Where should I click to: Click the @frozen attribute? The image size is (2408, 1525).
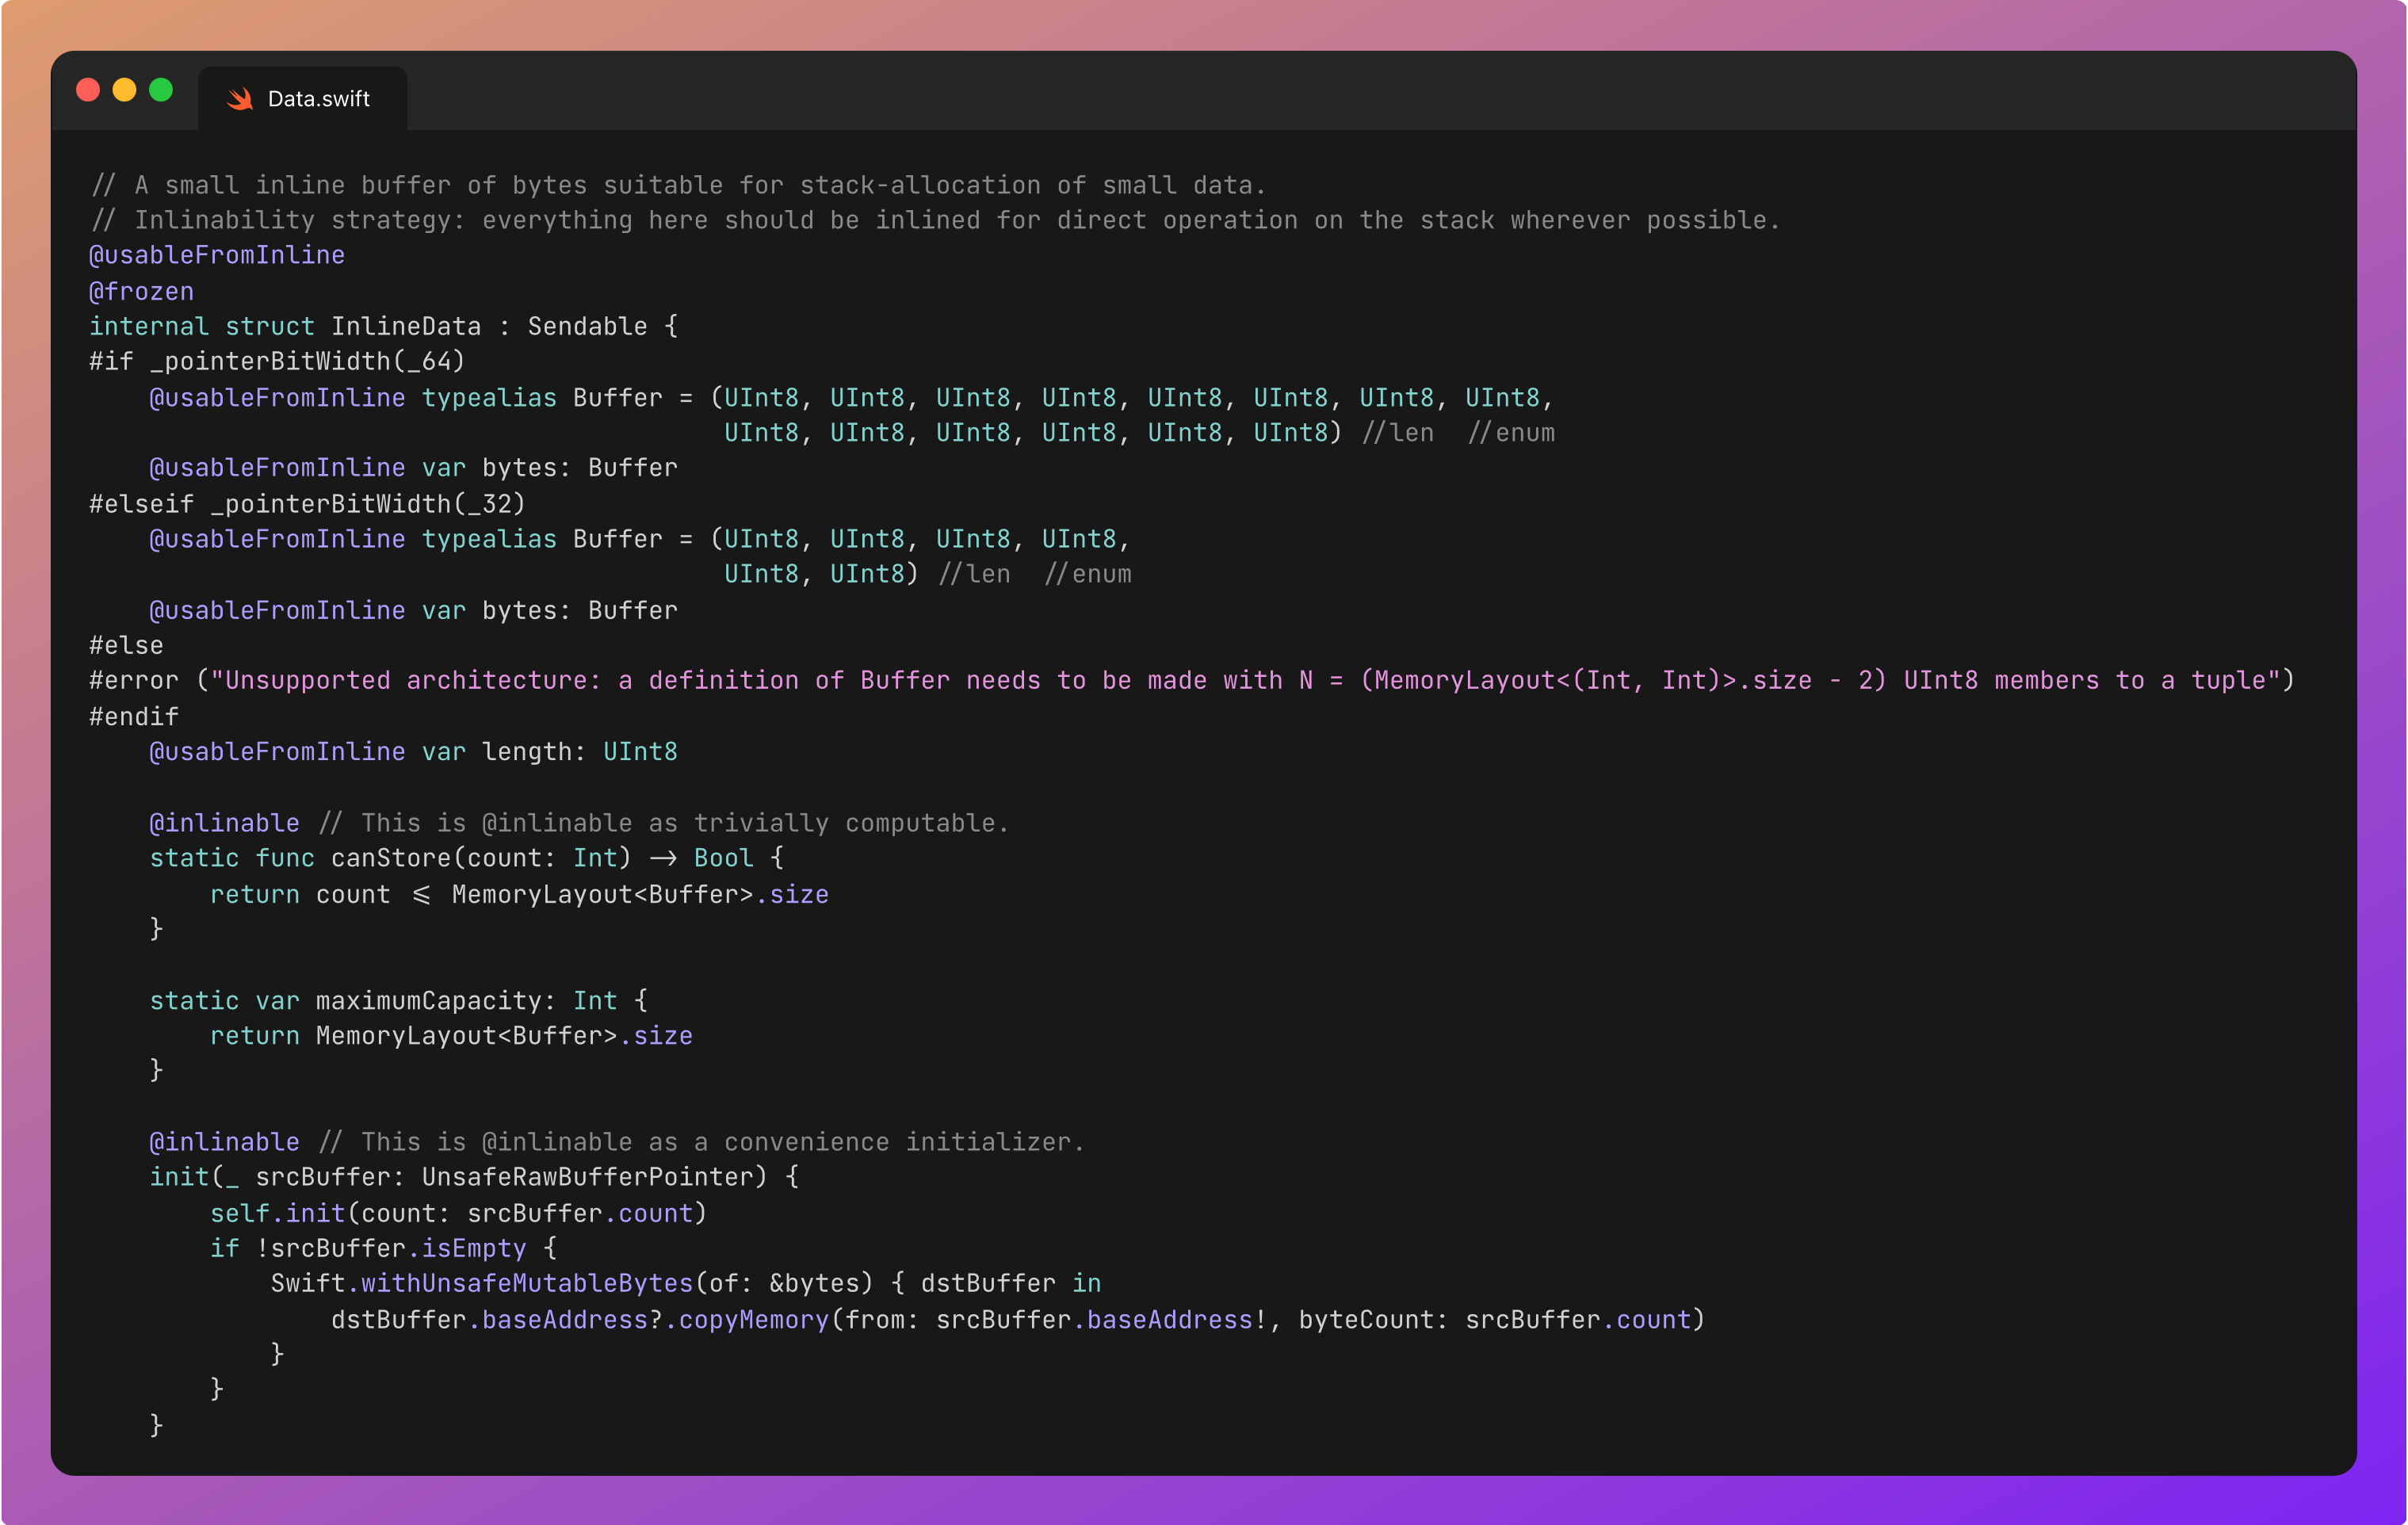click(x=141, y=291)
